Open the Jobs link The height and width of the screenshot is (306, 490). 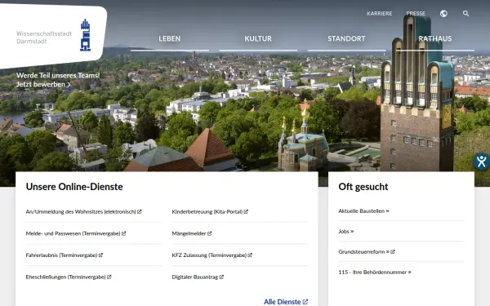tap(346, 232)
